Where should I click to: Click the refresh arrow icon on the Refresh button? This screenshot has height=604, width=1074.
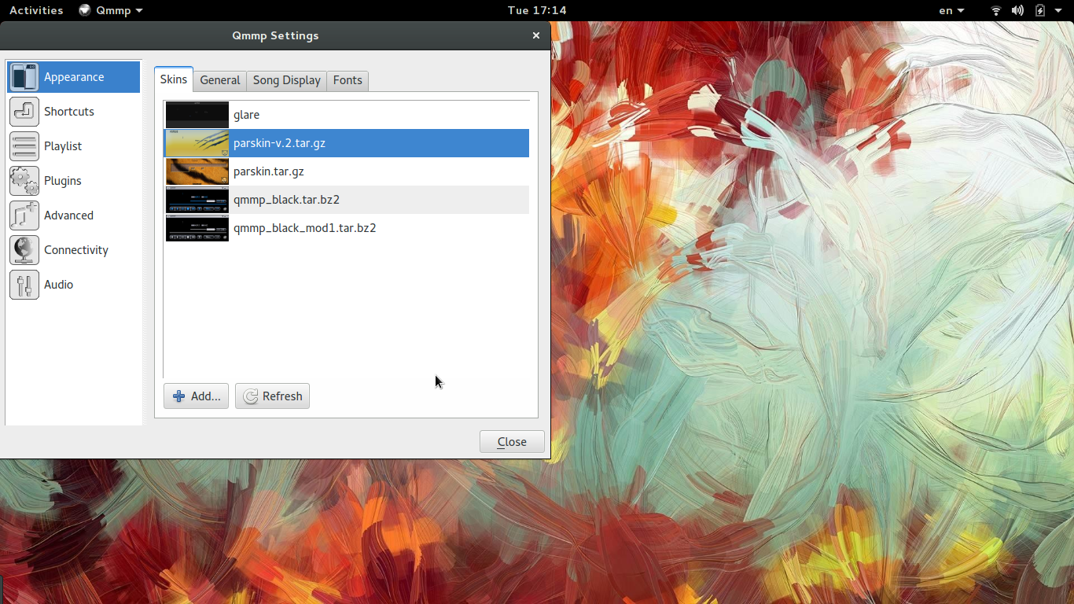tap(251, 396)
